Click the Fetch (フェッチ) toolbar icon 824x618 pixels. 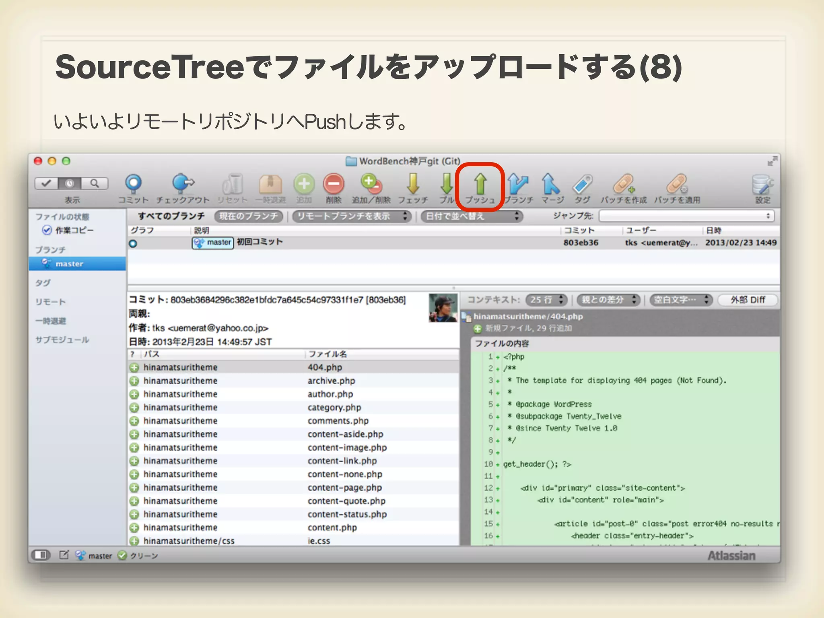tap(413, 184)
